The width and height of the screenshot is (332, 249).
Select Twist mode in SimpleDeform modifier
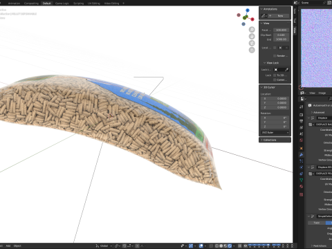tap(317, 223)
